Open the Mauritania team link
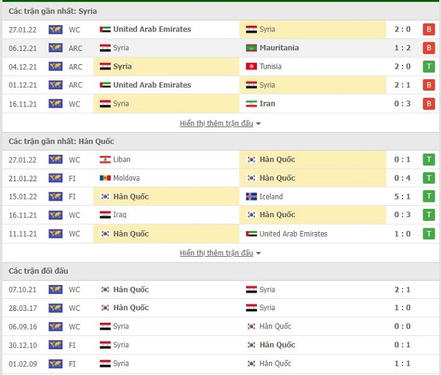This screenshot has height=375, width=441. point(279,48)
